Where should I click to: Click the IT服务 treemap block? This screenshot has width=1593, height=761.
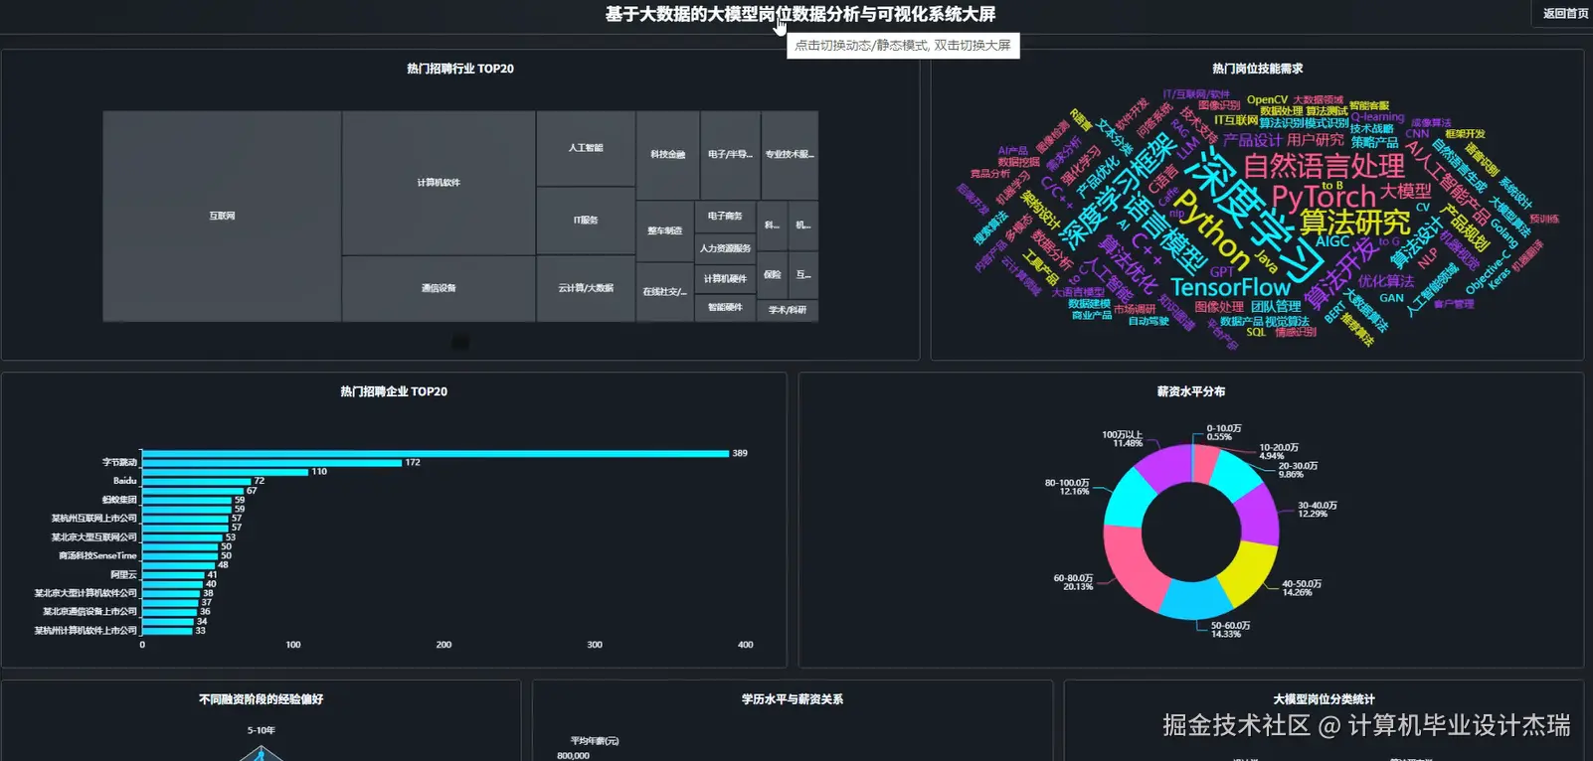point(586,221)
